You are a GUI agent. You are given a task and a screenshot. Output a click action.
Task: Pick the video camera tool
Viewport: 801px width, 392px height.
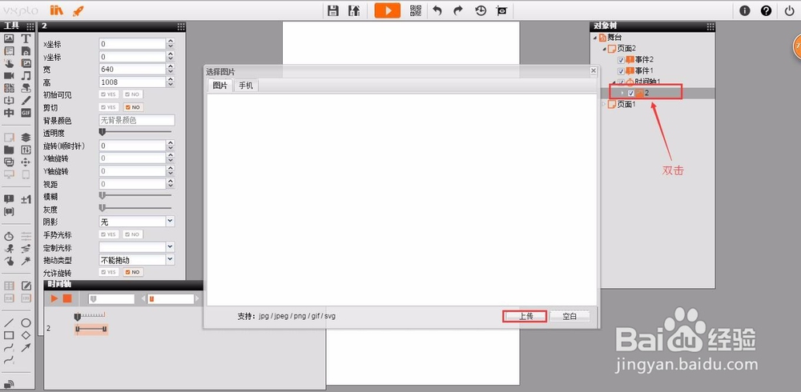[9, 75]
